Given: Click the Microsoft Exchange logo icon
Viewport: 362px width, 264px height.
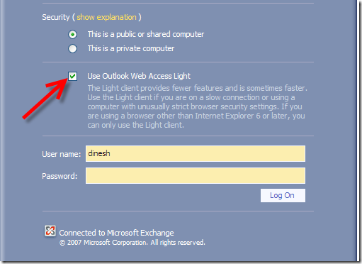Looking at the screenshot, I should click(x=50, y=231).
